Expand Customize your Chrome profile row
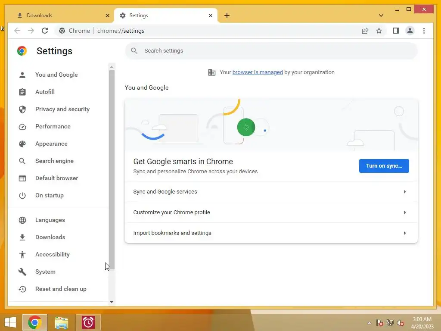Image resolution: width=441 pixels, height=331 pixels. [271, 212]
